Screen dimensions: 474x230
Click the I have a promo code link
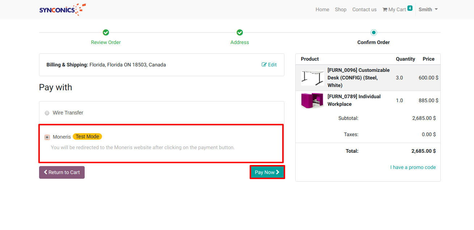click(413, 167)
